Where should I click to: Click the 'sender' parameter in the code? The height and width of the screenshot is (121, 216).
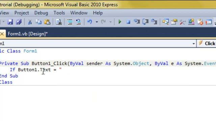coord(94,64)
